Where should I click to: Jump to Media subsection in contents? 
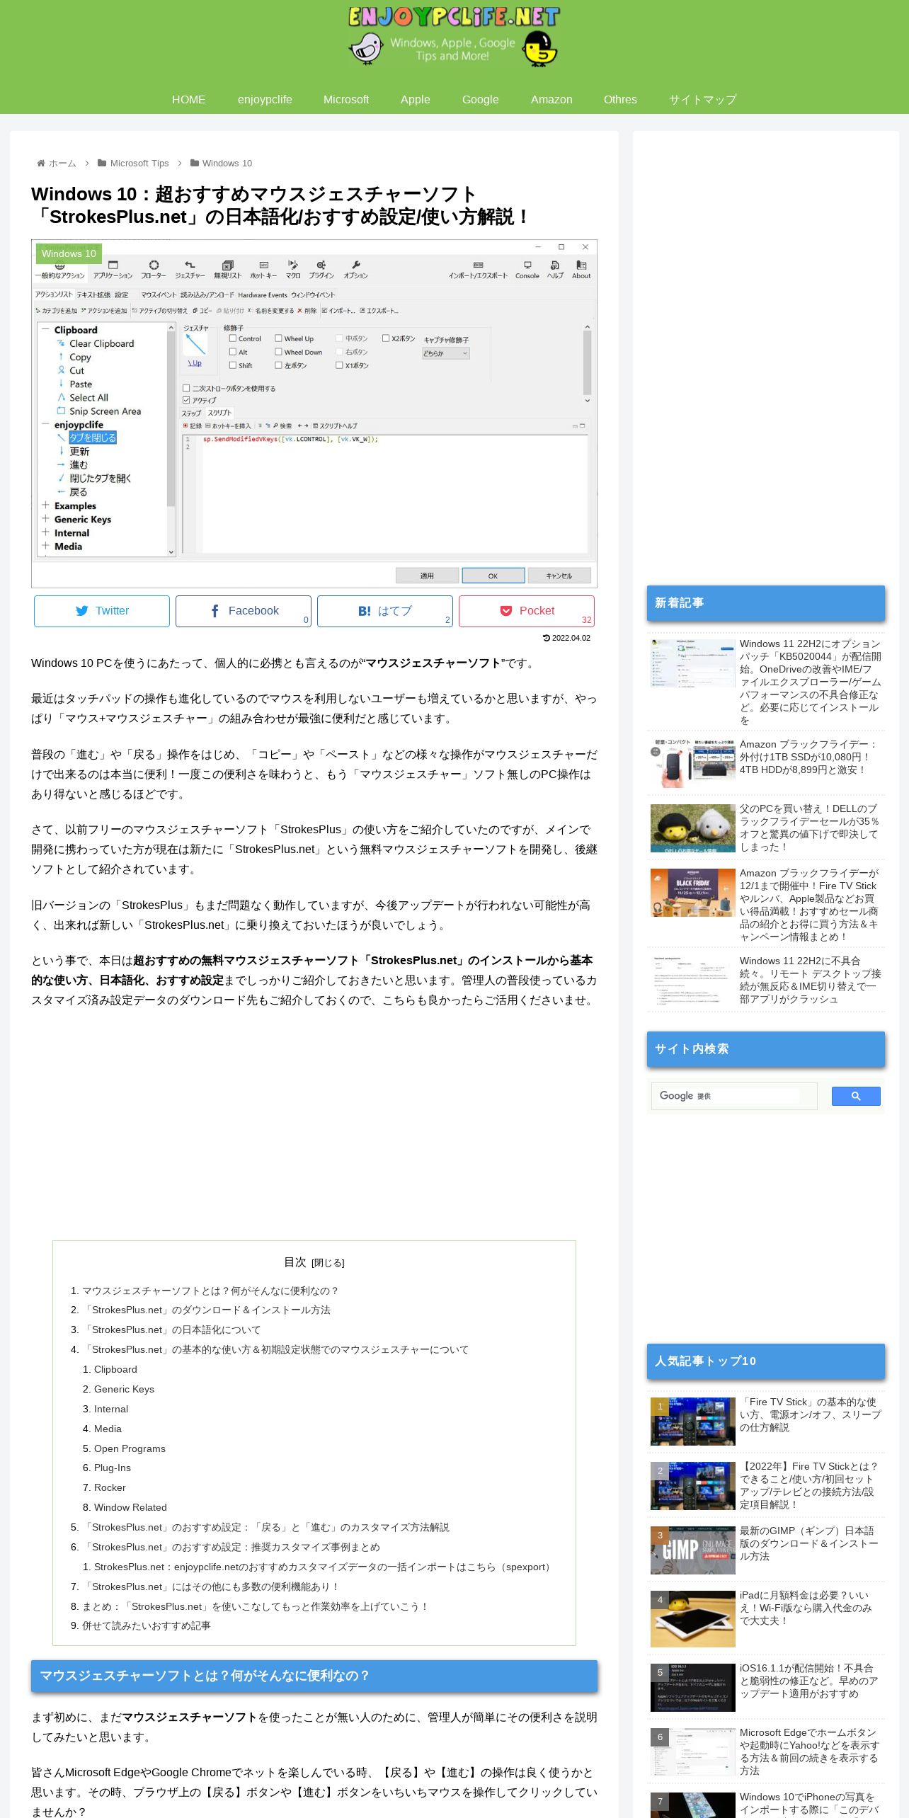108,1429
